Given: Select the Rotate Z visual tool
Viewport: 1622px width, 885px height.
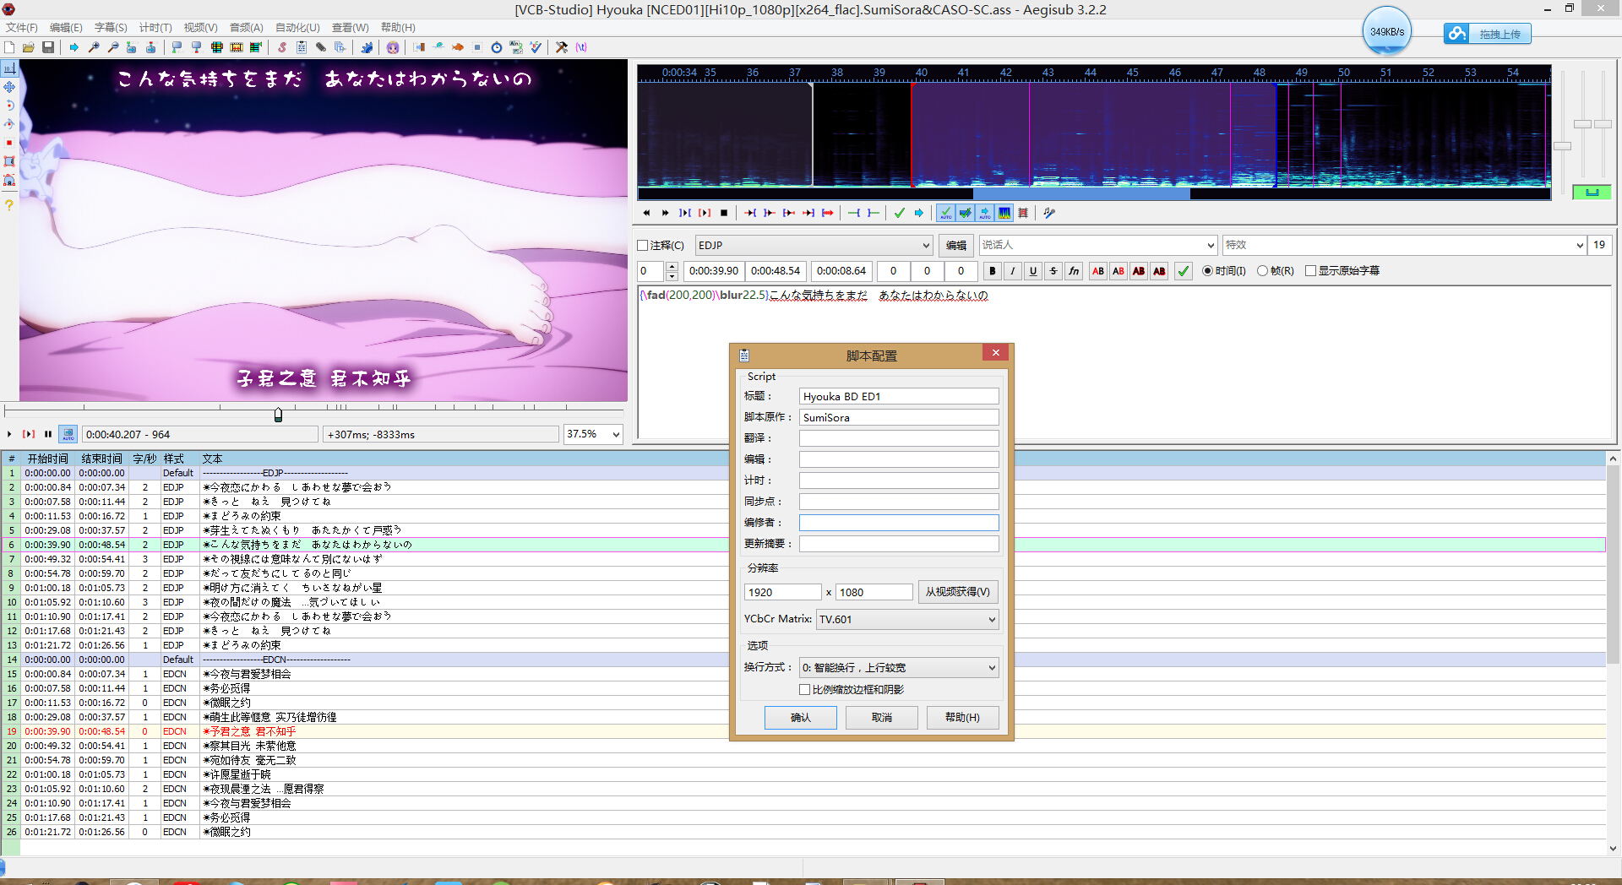Looking at the screenshot, I should 9,106.
